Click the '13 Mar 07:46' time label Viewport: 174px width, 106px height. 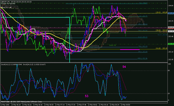point(82,105)
